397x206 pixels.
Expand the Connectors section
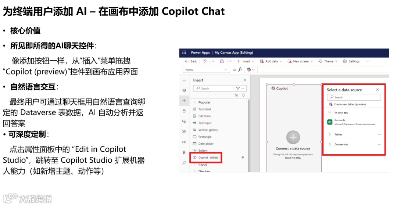coord(329,144)
